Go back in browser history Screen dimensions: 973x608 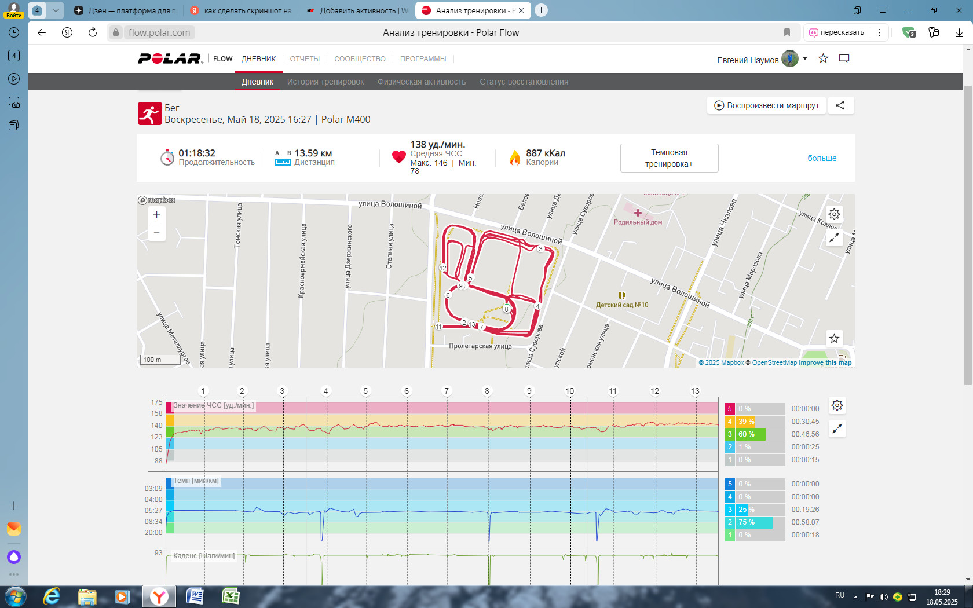point(42,32)
